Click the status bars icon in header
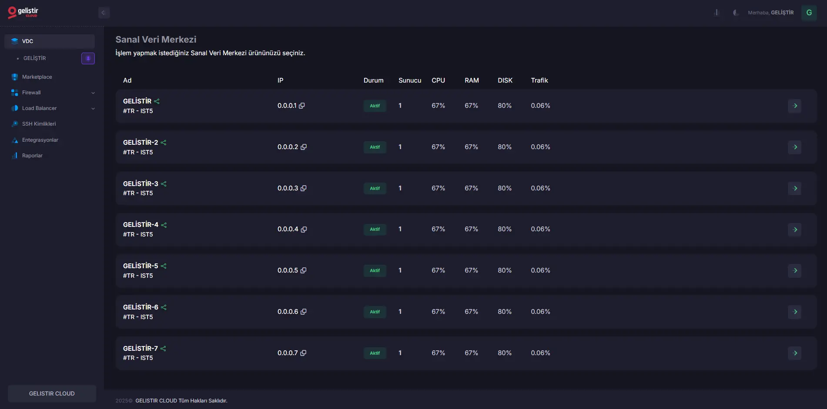The width and height of the screenshot is (827, 409). point(717,12)
